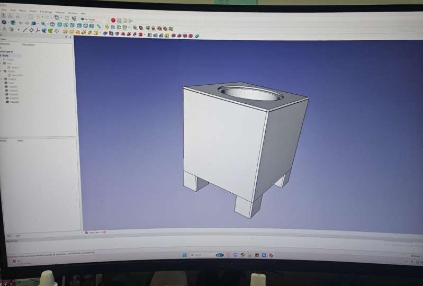Viewport: 423px width, 286px height.
Task: Click the Pad tool icon
Action: 65,32
